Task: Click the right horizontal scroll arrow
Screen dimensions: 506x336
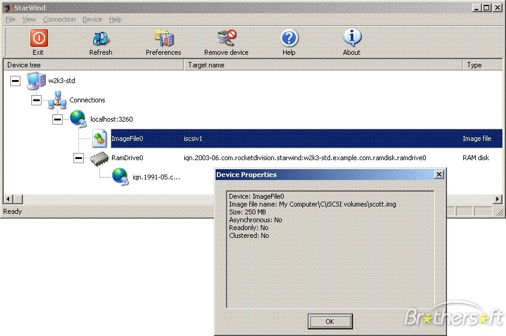Action: point(498,199)
